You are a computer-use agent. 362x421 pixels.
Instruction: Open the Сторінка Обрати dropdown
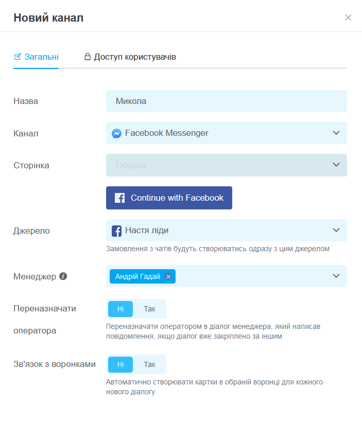tap(227, 165)
